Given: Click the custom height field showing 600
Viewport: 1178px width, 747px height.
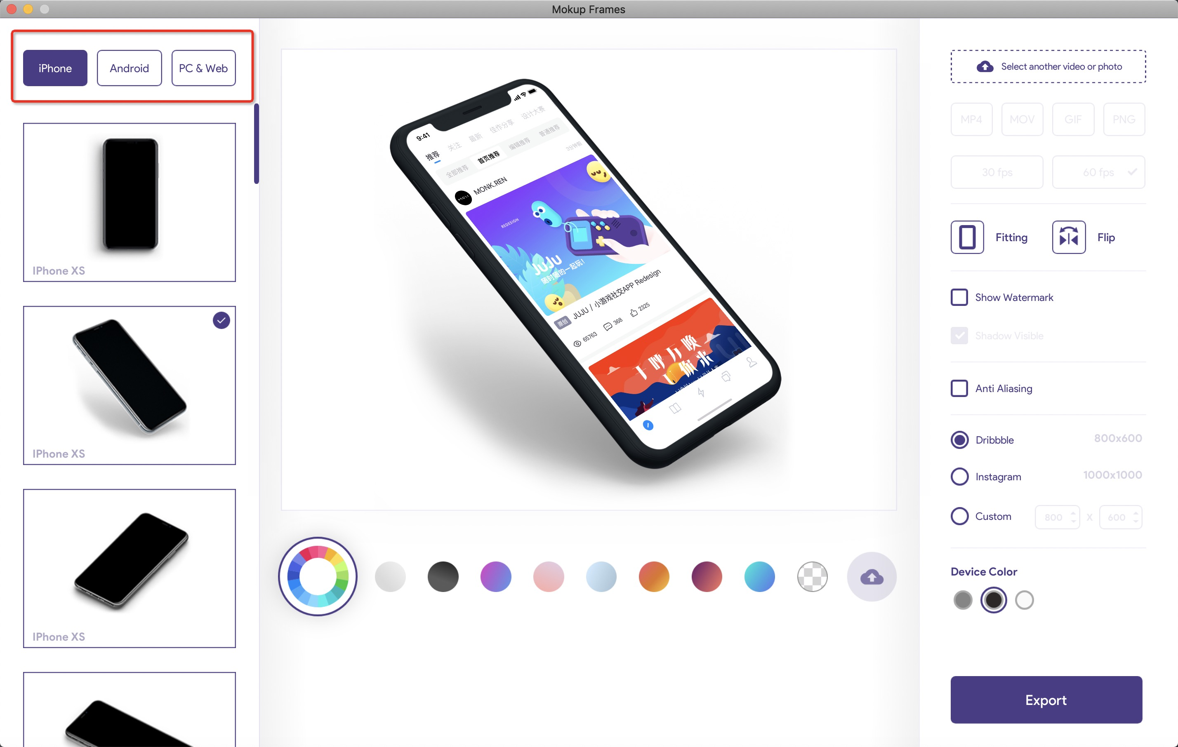Looking at the screenshot, I should point(1120,517).
